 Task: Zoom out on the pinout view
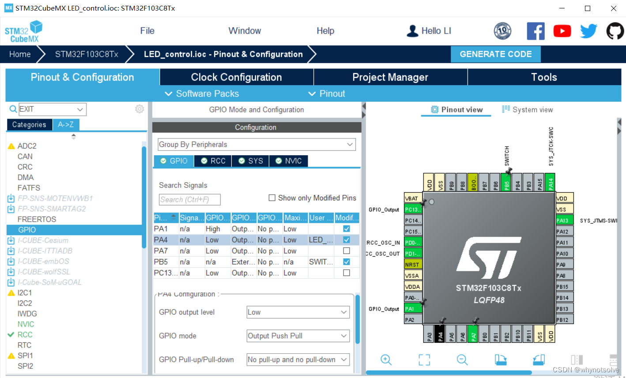(x=462, y=359)
